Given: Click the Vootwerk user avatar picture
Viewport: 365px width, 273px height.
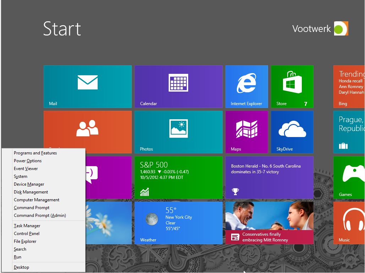Looking at the screenshot, I should coord(341,28).
